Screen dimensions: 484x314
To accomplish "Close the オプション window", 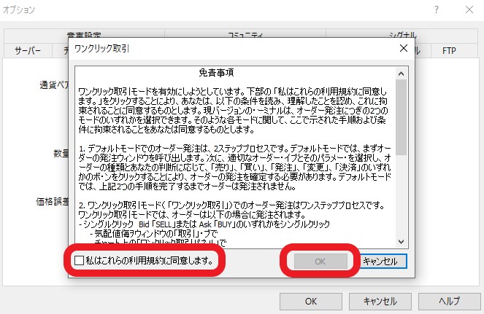I will click(x=469, y=10).
